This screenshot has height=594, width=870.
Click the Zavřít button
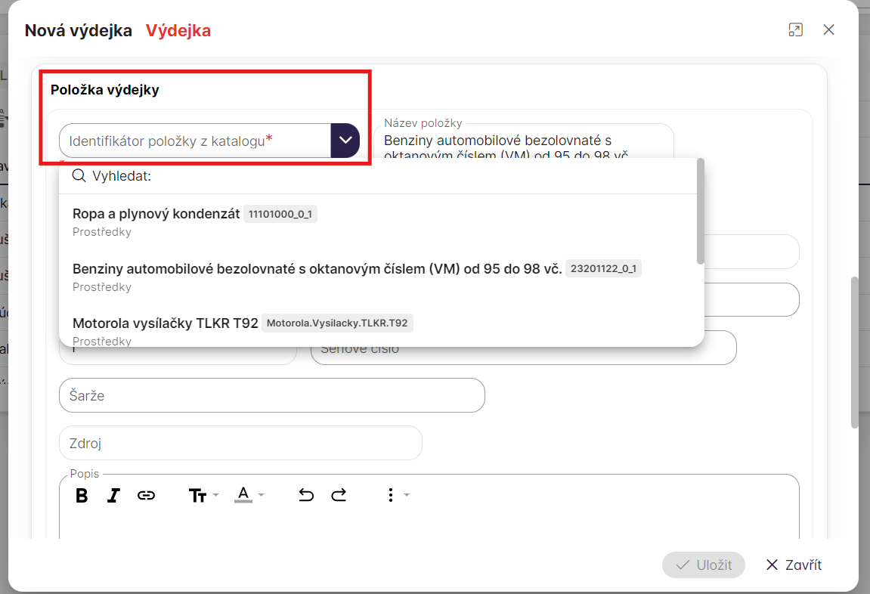794,565
